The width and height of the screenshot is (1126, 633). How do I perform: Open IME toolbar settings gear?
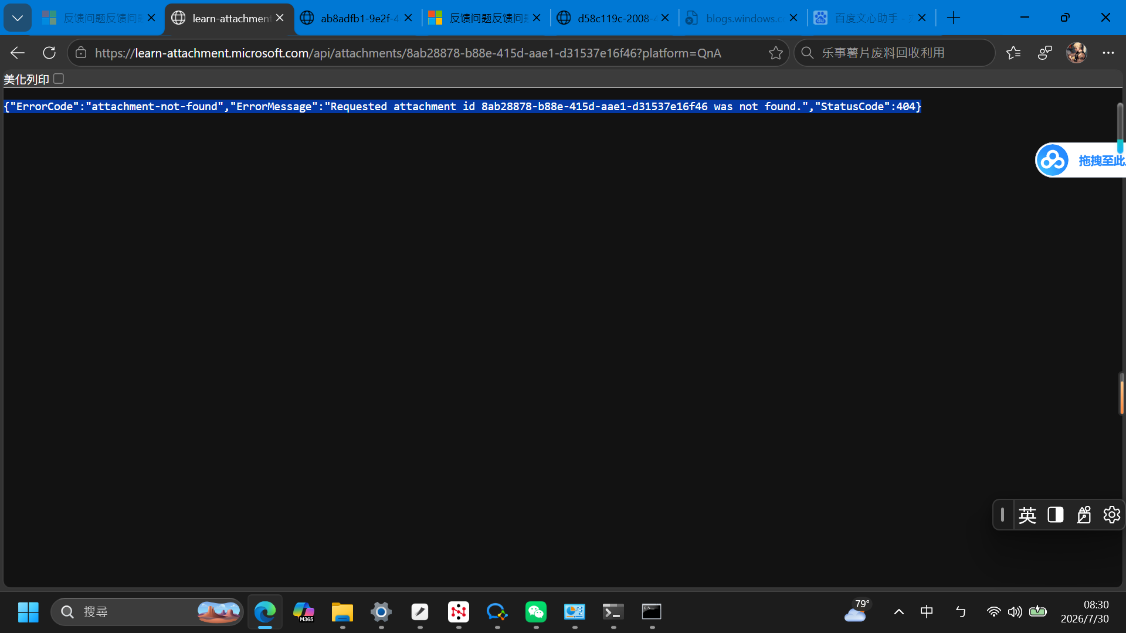pos(1111,515)
